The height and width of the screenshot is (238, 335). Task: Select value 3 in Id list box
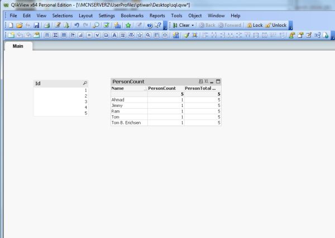[61, 102]
